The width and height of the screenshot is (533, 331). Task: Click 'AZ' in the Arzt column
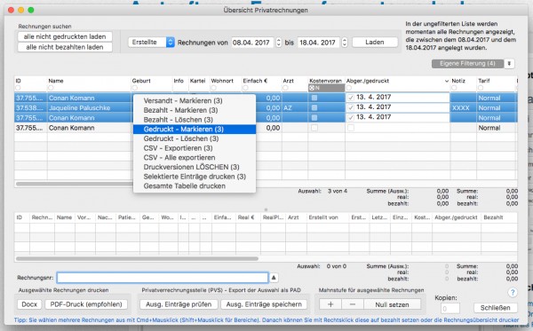(x=288, y=108)
